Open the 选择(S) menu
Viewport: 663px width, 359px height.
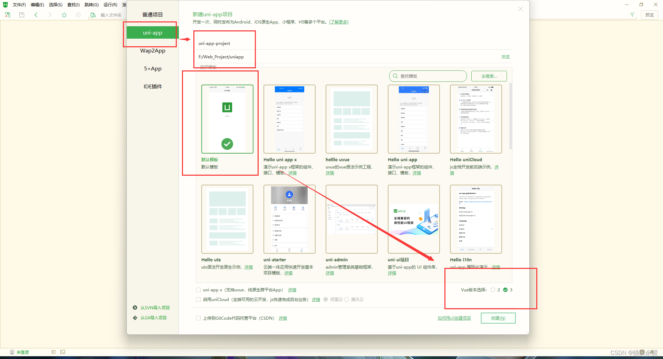pyautogui.click(x=56, y=5)
